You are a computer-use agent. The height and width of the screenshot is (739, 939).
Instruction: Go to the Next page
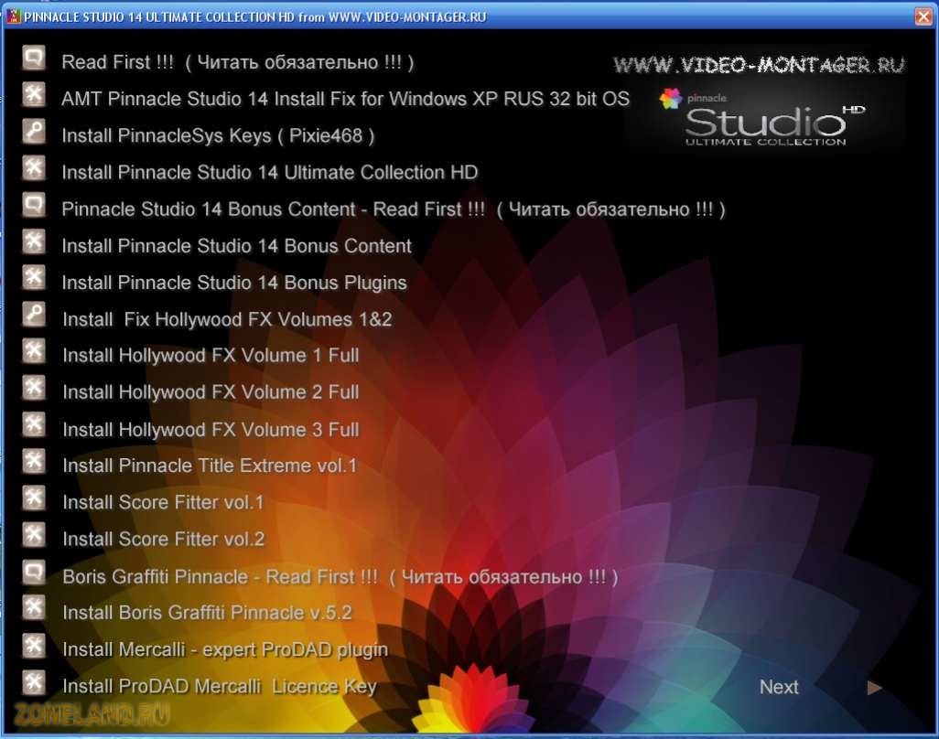(779, 687)
